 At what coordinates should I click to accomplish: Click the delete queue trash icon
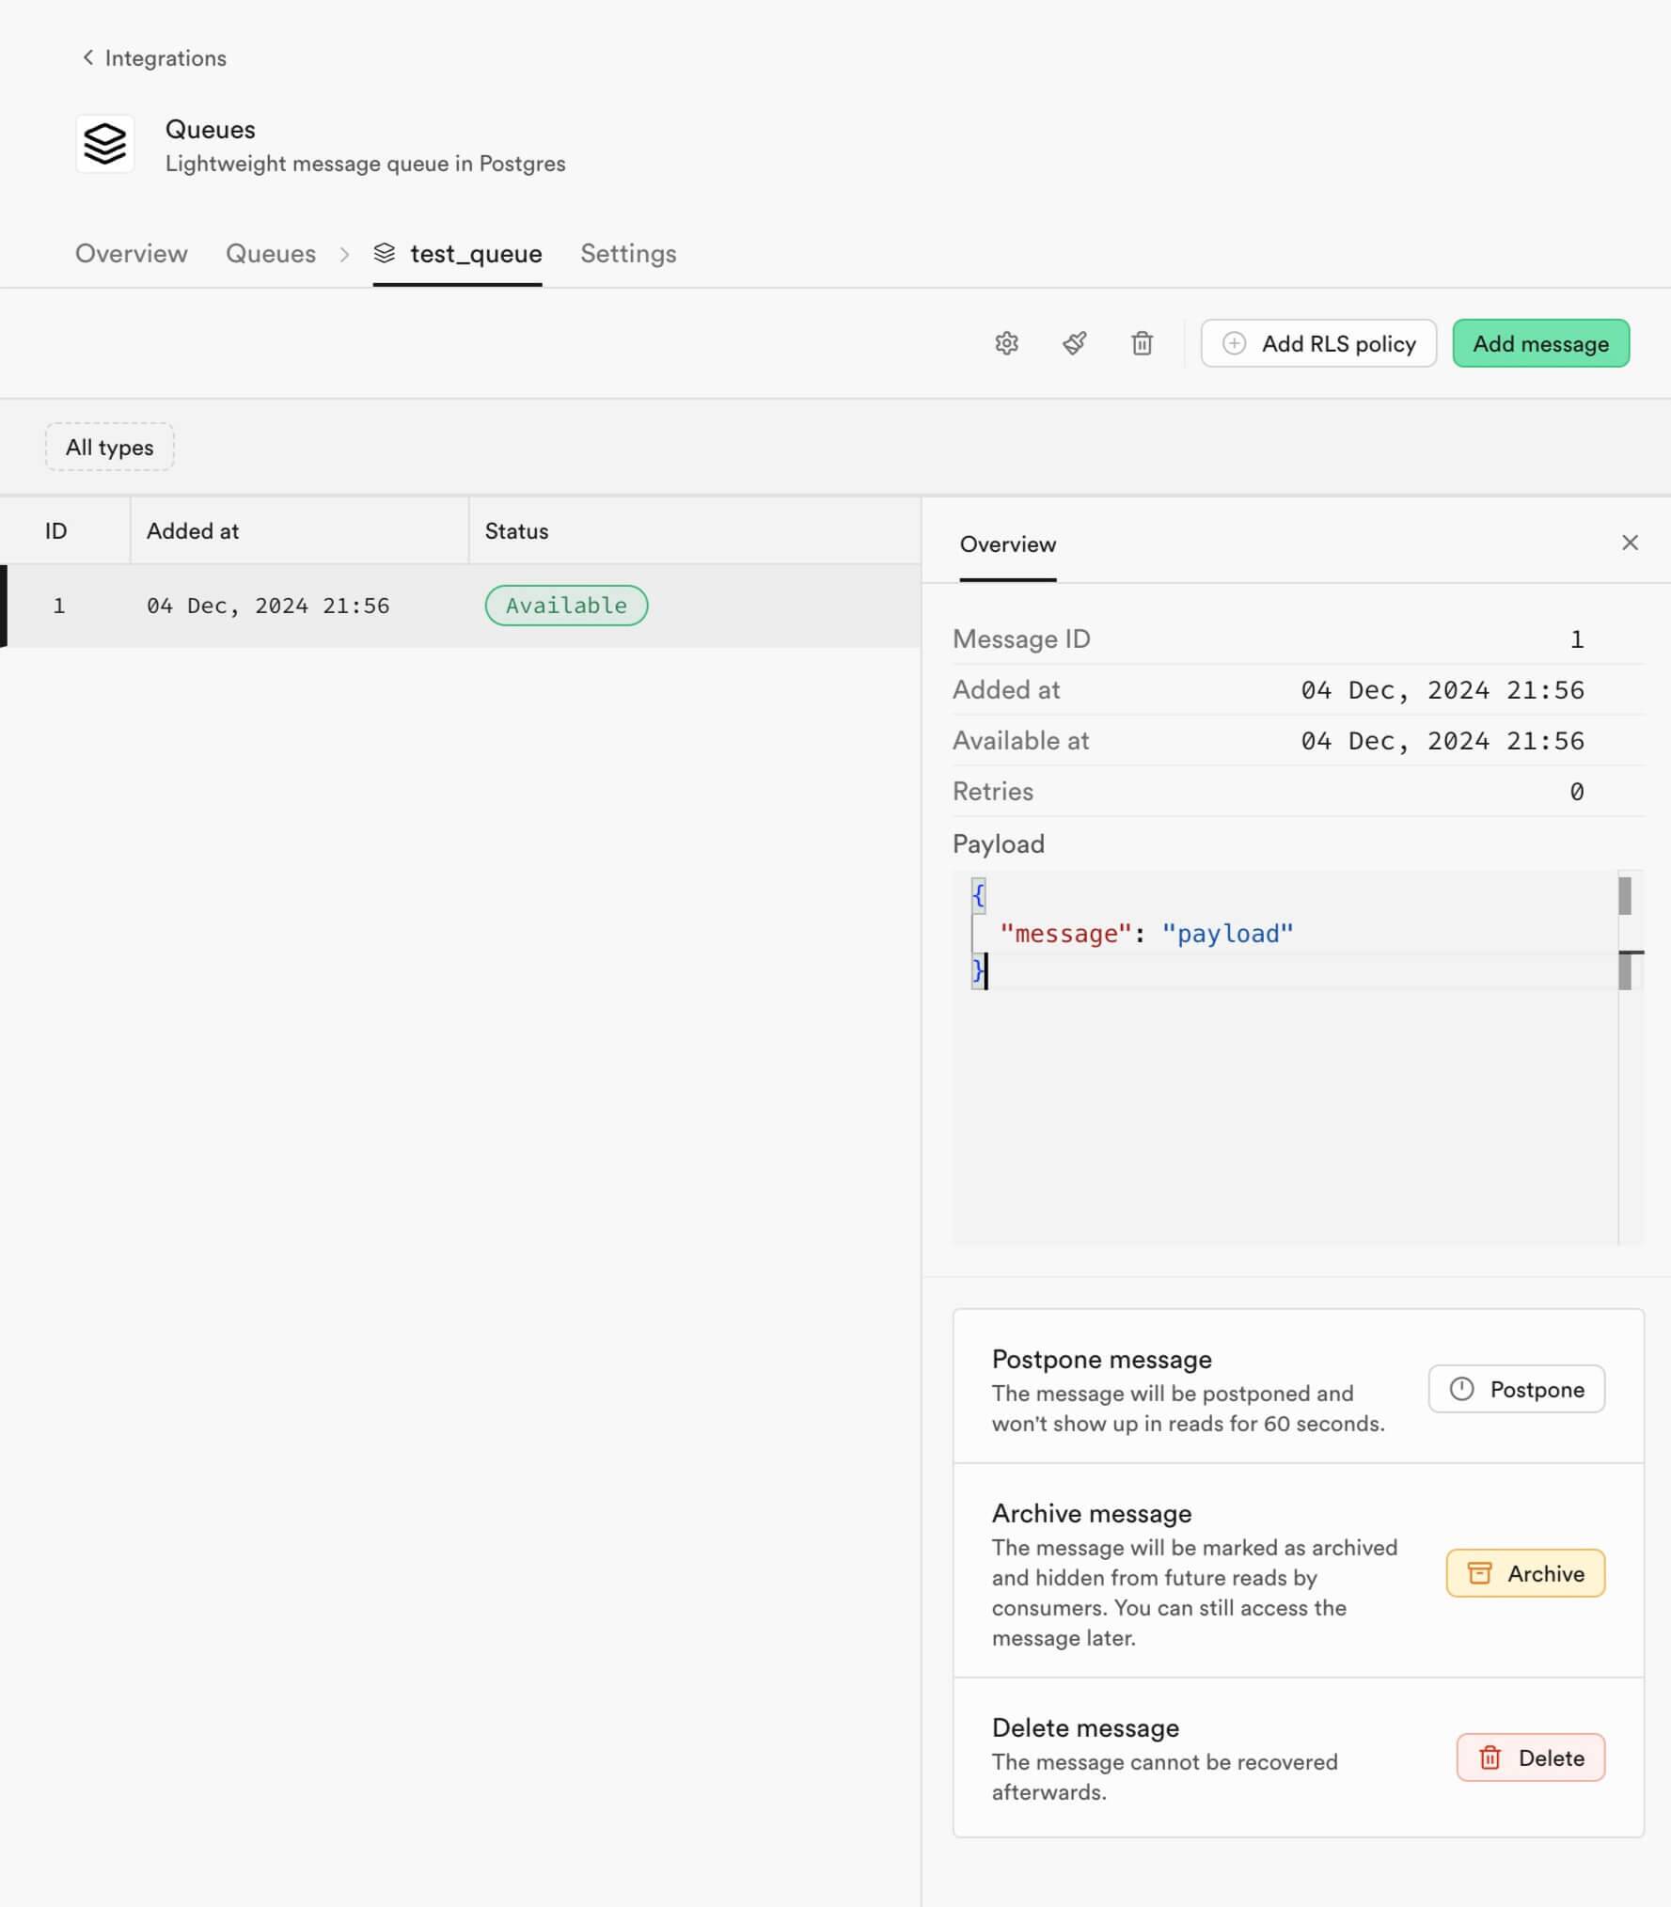pyautogui.click(x=1142, y=343)
